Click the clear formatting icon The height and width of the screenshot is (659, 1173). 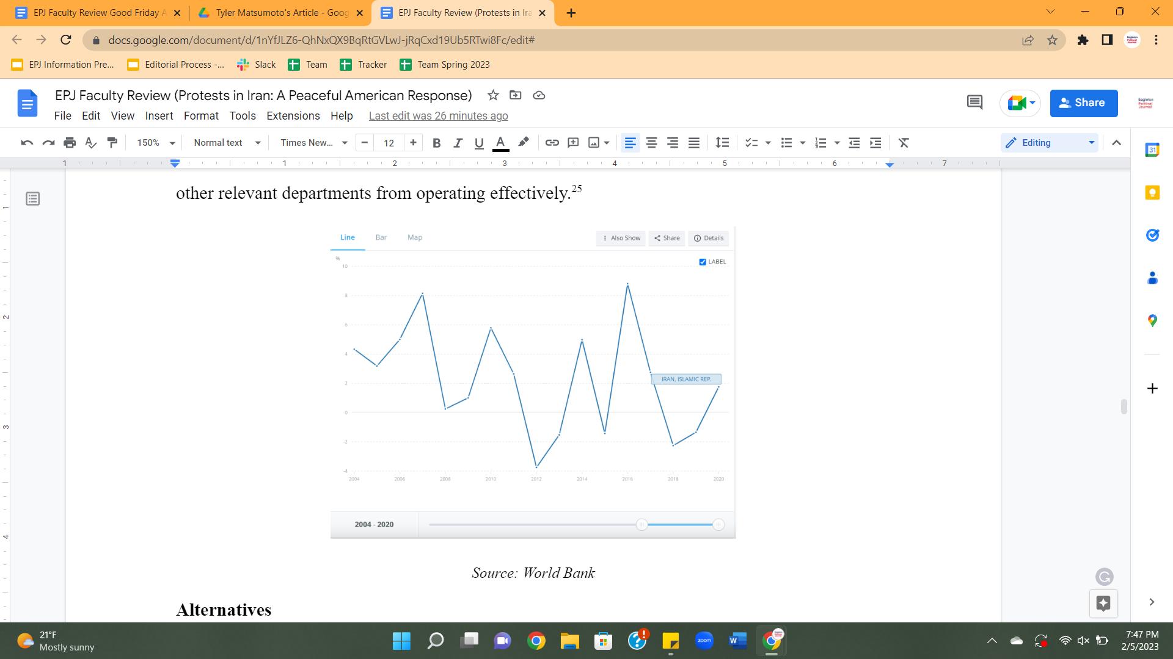(x=904, y=143)
